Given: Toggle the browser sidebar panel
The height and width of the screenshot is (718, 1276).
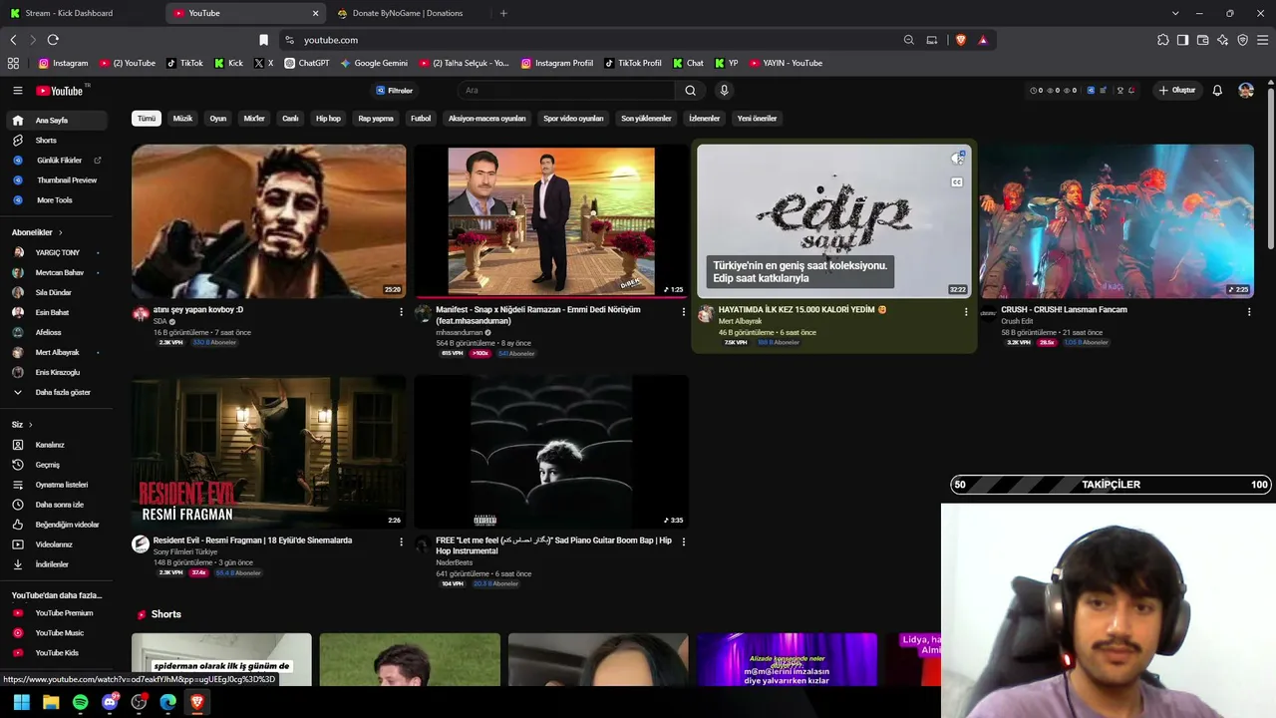Looking at the screenshot, I should (x=1182, y=40).
